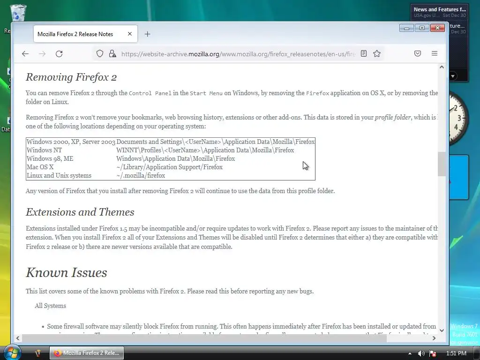Save page to Pocket
Viewport: 480px width, 360px height.
418,53
